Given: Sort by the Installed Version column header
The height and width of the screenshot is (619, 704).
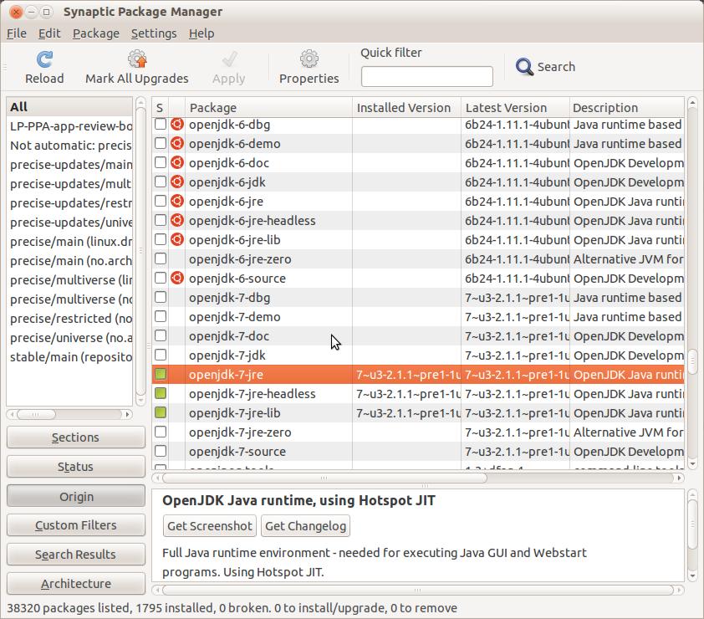Looking at the screenshot, I should tap(407, 108).
